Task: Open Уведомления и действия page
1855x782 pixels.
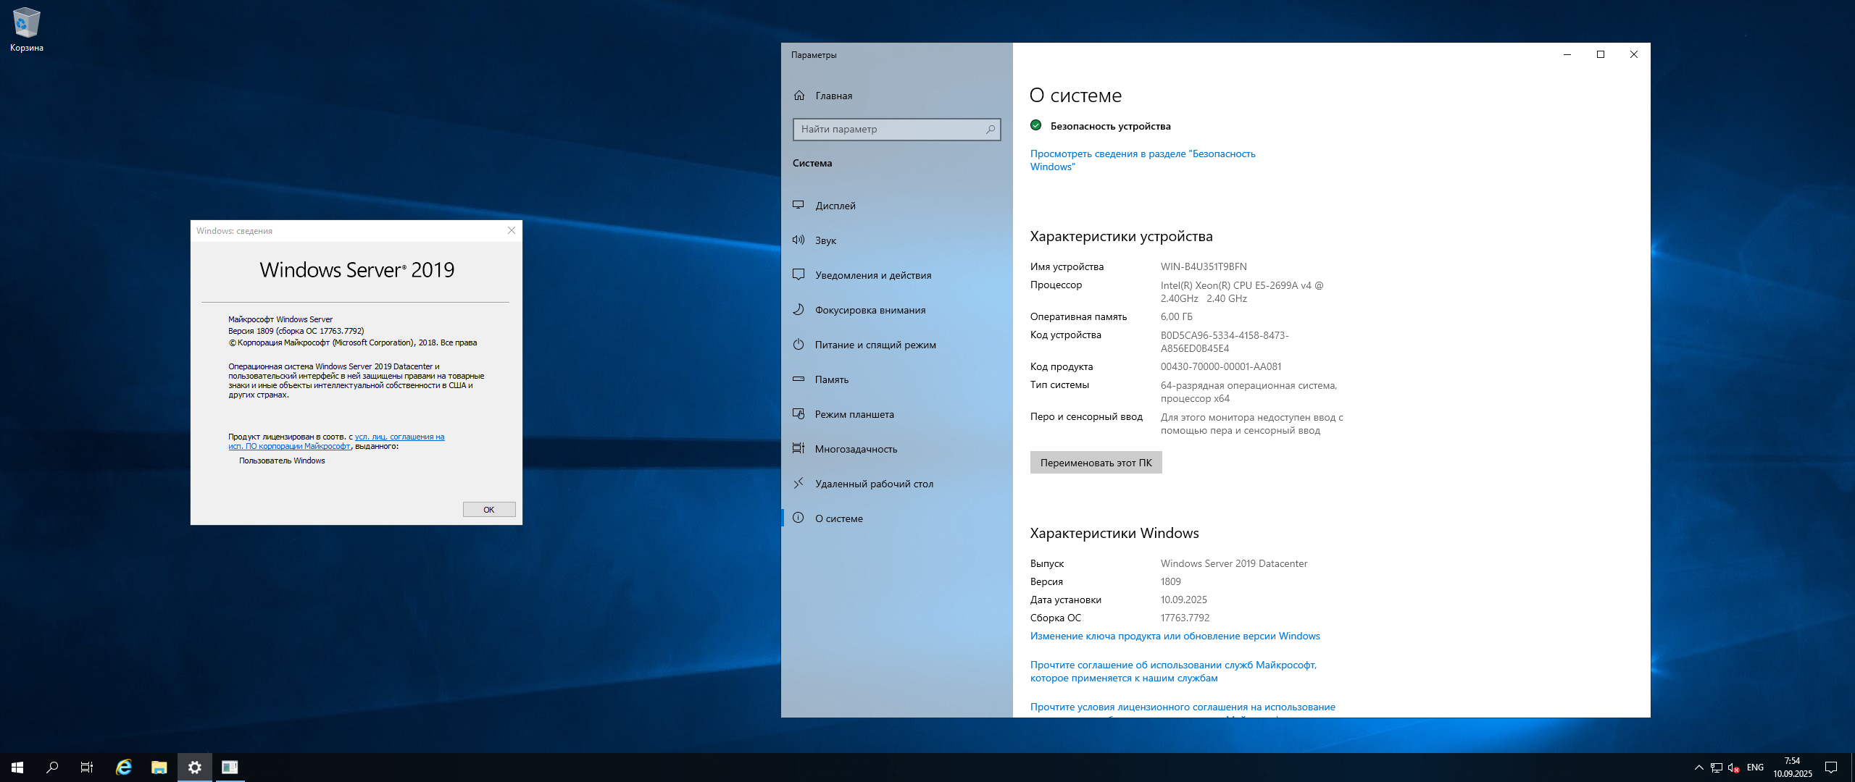Action: pos(897,275)
